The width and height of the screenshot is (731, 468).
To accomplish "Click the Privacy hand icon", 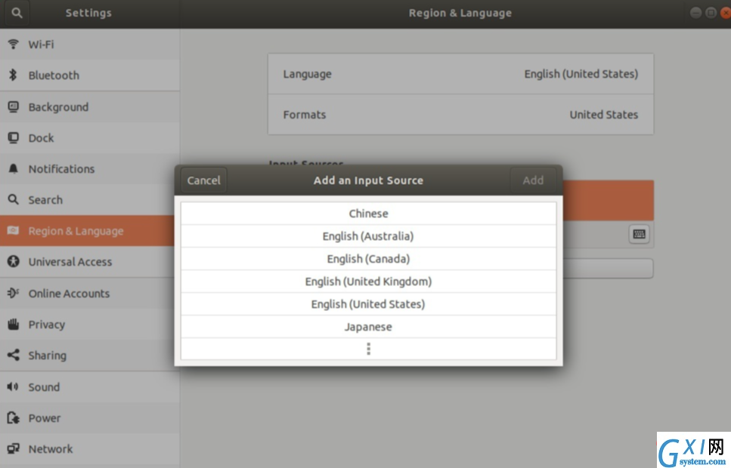I will click(x=13, y=324).
